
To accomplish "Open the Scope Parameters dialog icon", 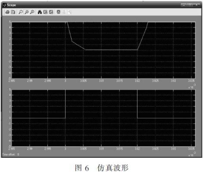I will (x=13, y=12).
